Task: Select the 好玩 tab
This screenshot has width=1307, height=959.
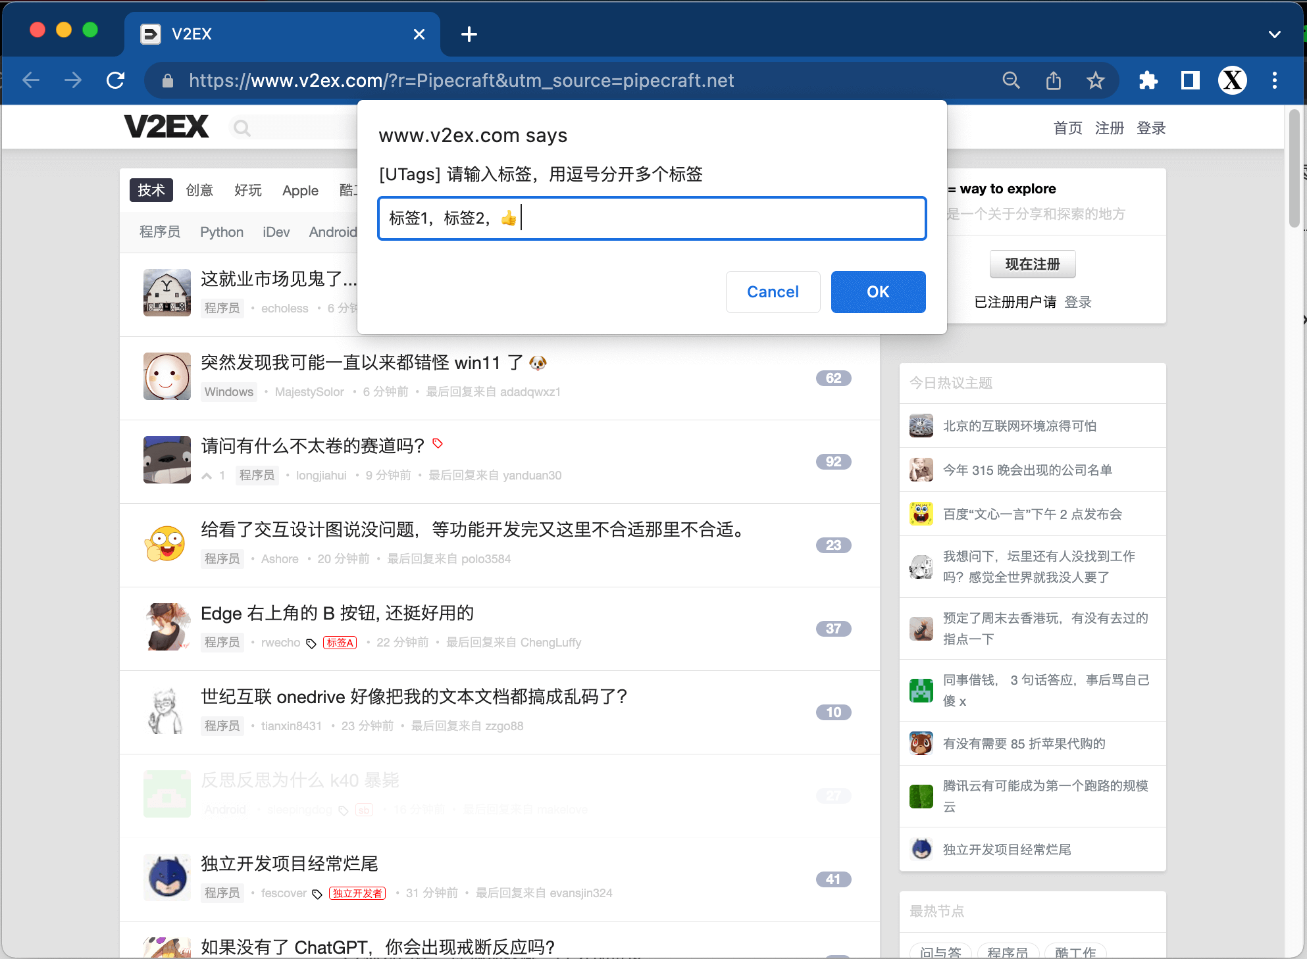Action: [x=248, y=190]
